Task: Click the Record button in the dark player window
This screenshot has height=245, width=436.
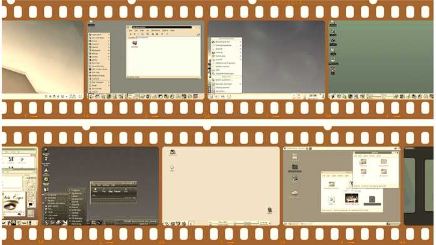Action: click(117, 191)
